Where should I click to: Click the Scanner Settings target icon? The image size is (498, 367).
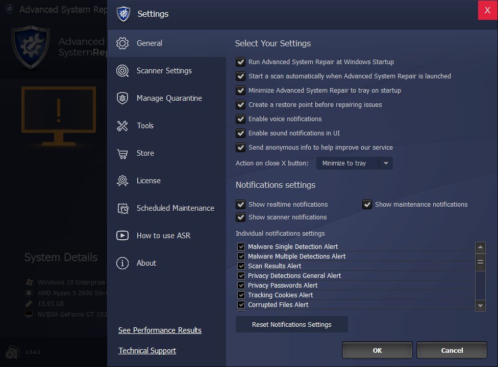pyautogui.click(x=122, y=71)
